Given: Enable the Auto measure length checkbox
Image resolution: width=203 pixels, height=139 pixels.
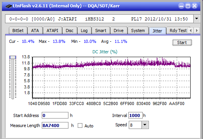Looking at the screenshot, I should [80, 125].
